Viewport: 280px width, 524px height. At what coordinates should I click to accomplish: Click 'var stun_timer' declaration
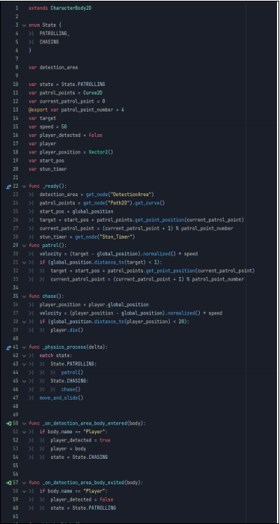(x=48, y=169)
